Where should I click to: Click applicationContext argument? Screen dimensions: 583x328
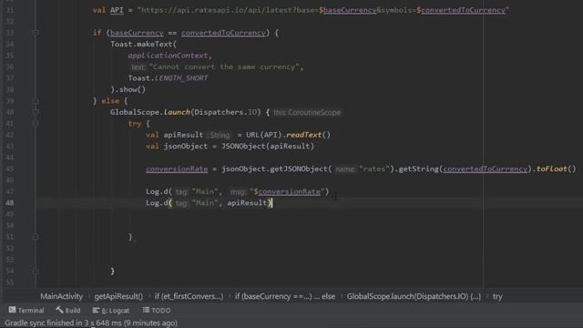[x=168, y=56]
